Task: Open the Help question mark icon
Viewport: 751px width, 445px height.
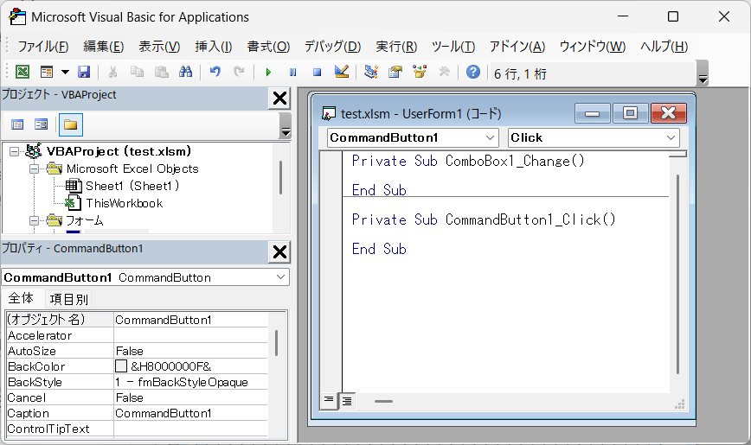Action: pyautogui.click(x=473, y=73)
